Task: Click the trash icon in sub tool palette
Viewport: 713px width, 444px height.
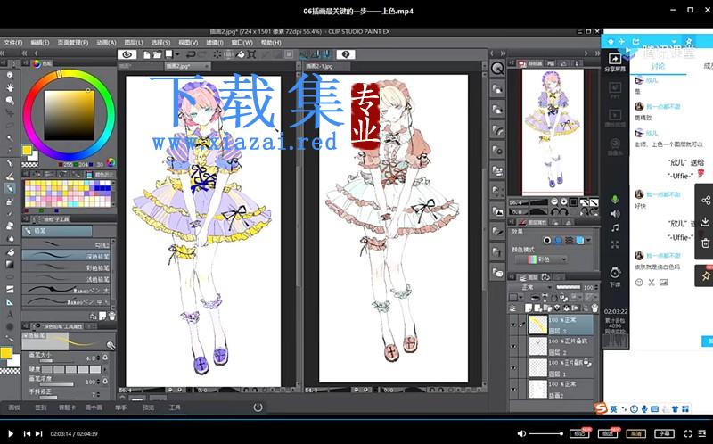Action: [x=112, y=317]
